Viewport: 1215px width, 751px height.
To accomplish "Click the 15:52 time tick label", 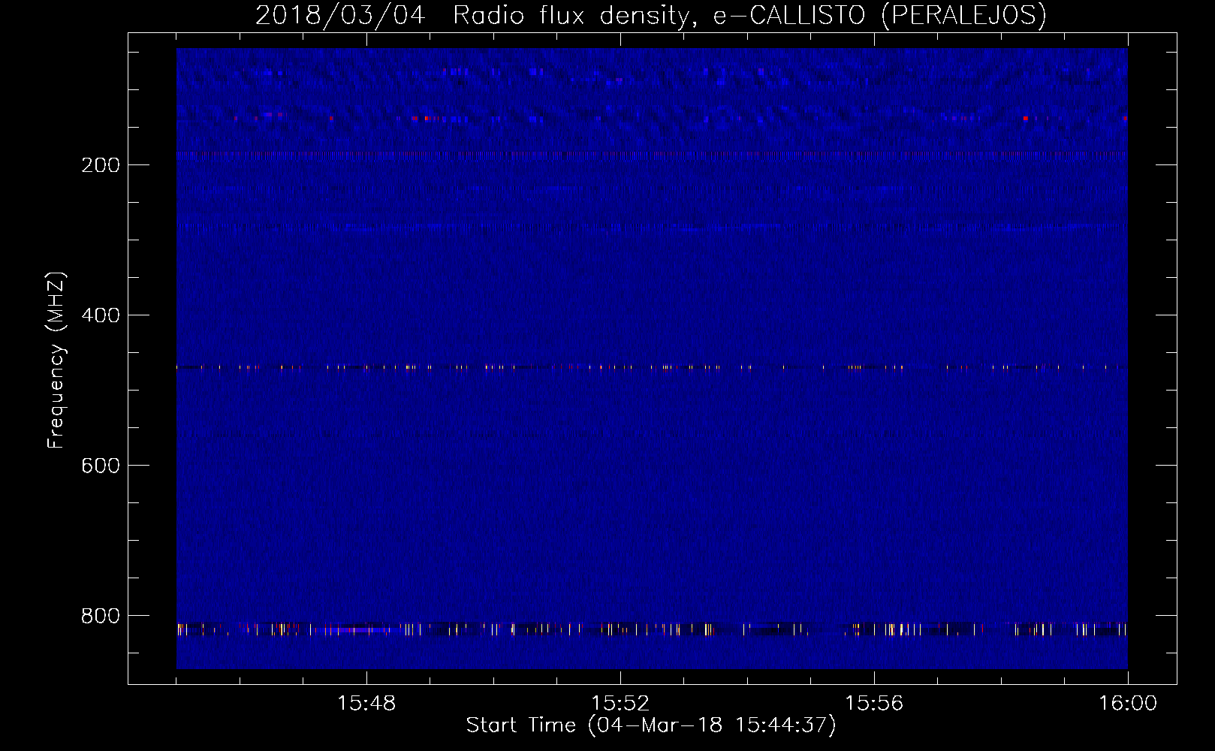I will 620,704.
